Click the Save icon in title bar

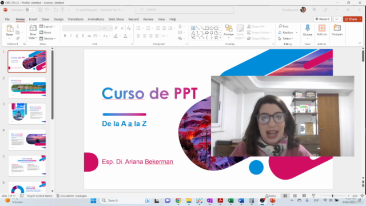[x=40, y=10]
